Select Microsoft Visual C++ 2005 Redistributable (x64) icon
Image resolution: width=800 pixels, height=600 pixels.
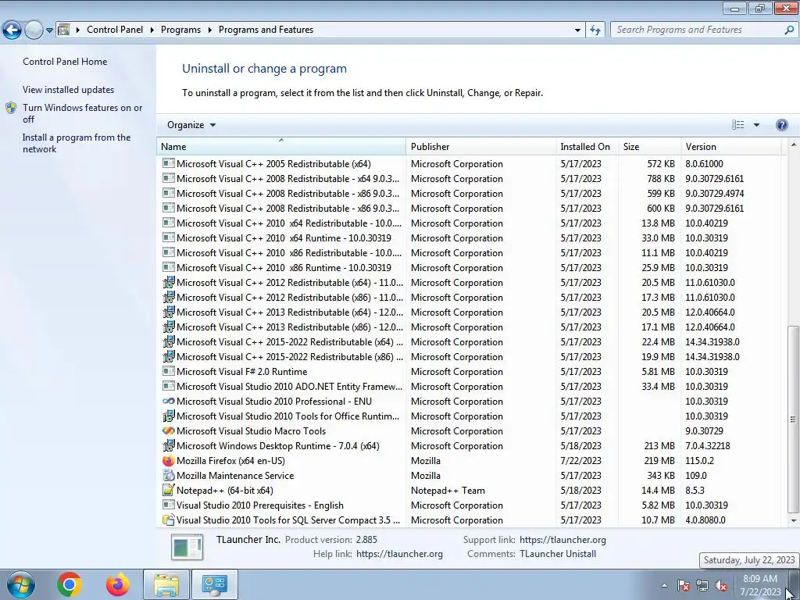point(168,163)
